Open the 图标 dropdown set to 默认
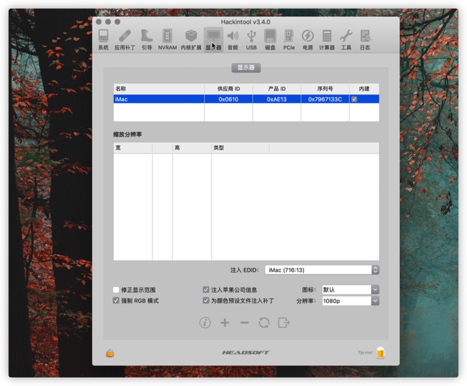The width and height of the screenshot is (467, 386). tap(350, 289)
